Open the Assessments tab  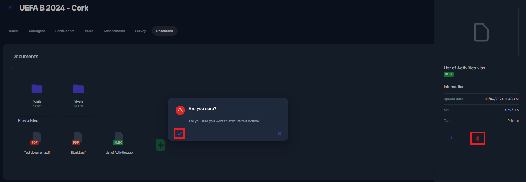[x=114, y=31]
